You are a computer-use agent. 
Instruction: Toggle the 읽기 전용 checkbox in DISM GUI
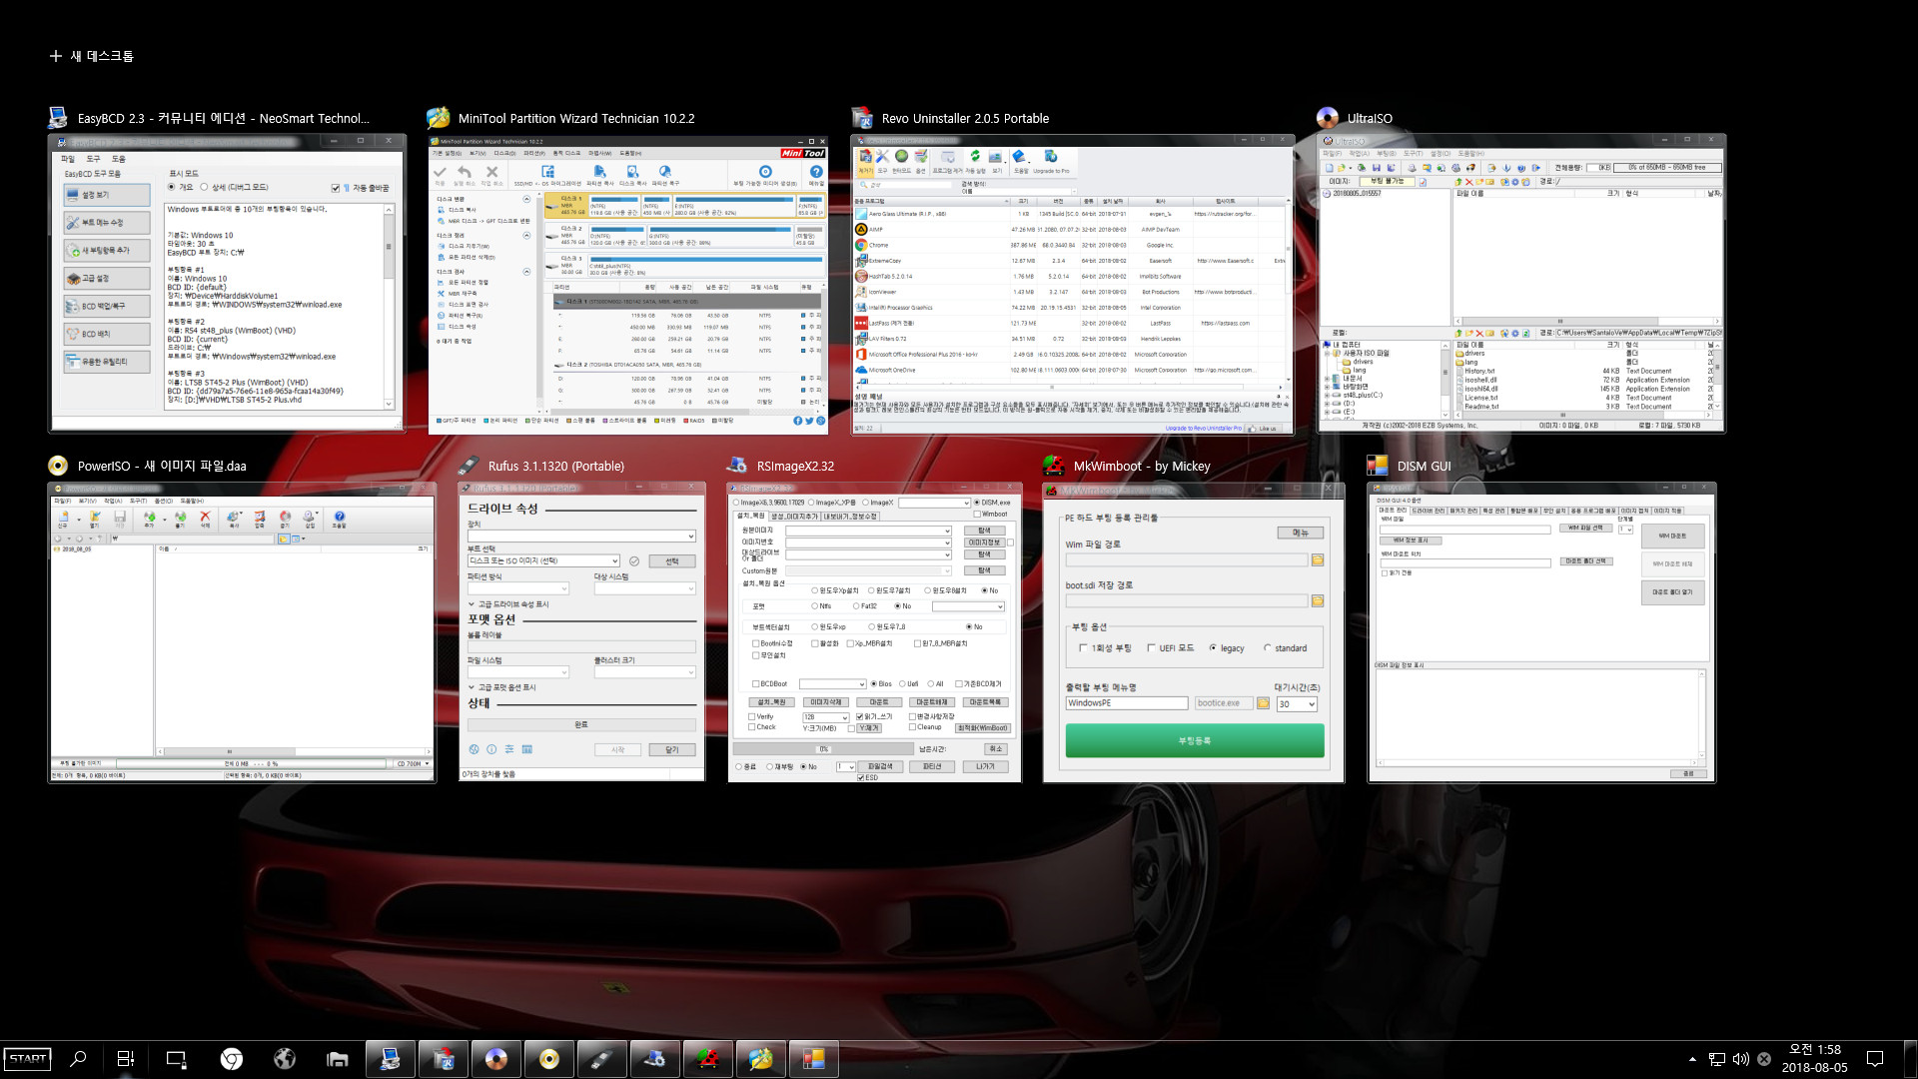click(1385, 573)
